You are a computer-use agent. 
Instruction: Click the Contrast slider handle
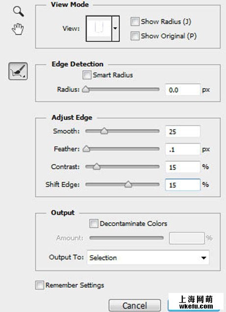click(97, 166)
